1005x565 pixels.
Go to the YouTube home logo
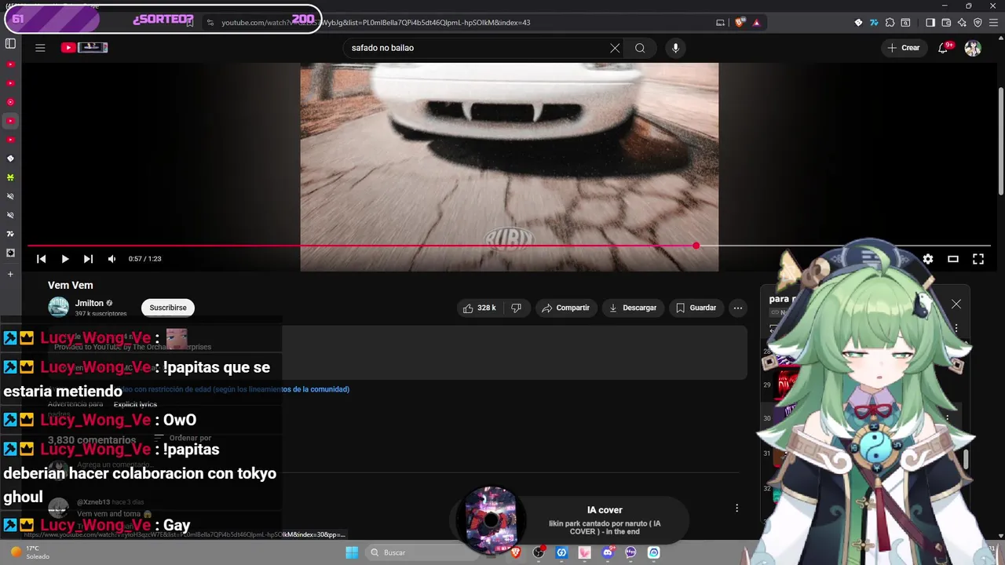(84, 48)
